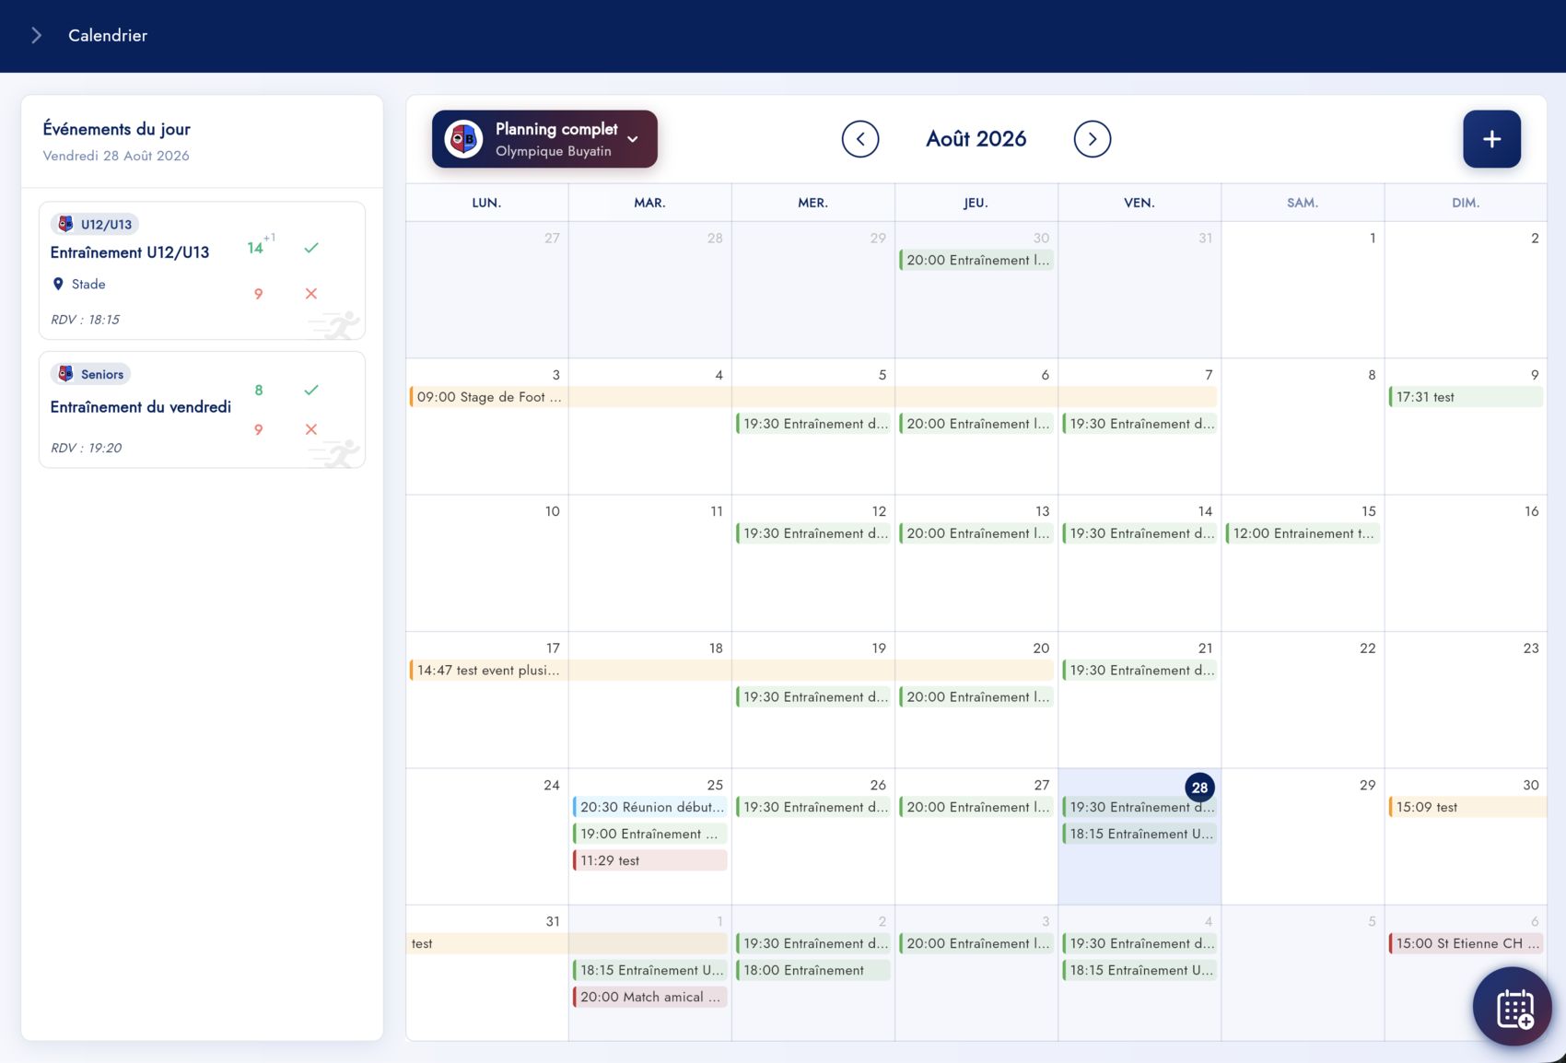1566x1063 pixels.
Task: Open the Entraînement du vendredi card title
Action: 141,407
